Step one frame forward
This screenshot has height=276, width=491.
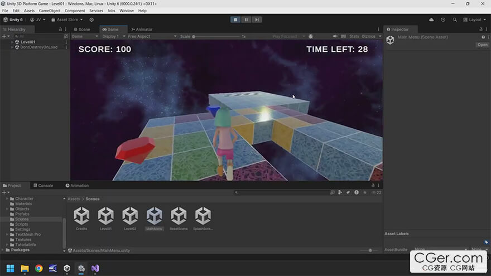[257, 20]
